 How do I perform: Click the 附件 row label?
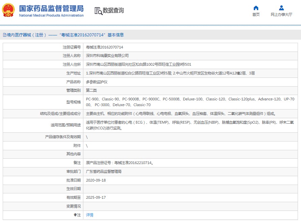77,146
